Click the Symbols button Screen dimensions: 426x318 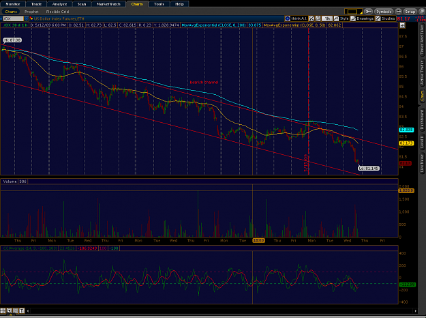(x=384, y=12)
